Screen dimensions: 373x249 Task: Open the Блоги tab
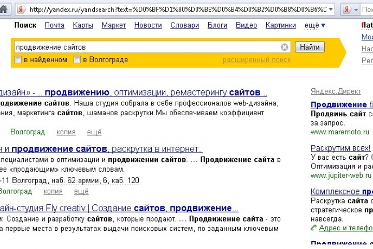217,25
